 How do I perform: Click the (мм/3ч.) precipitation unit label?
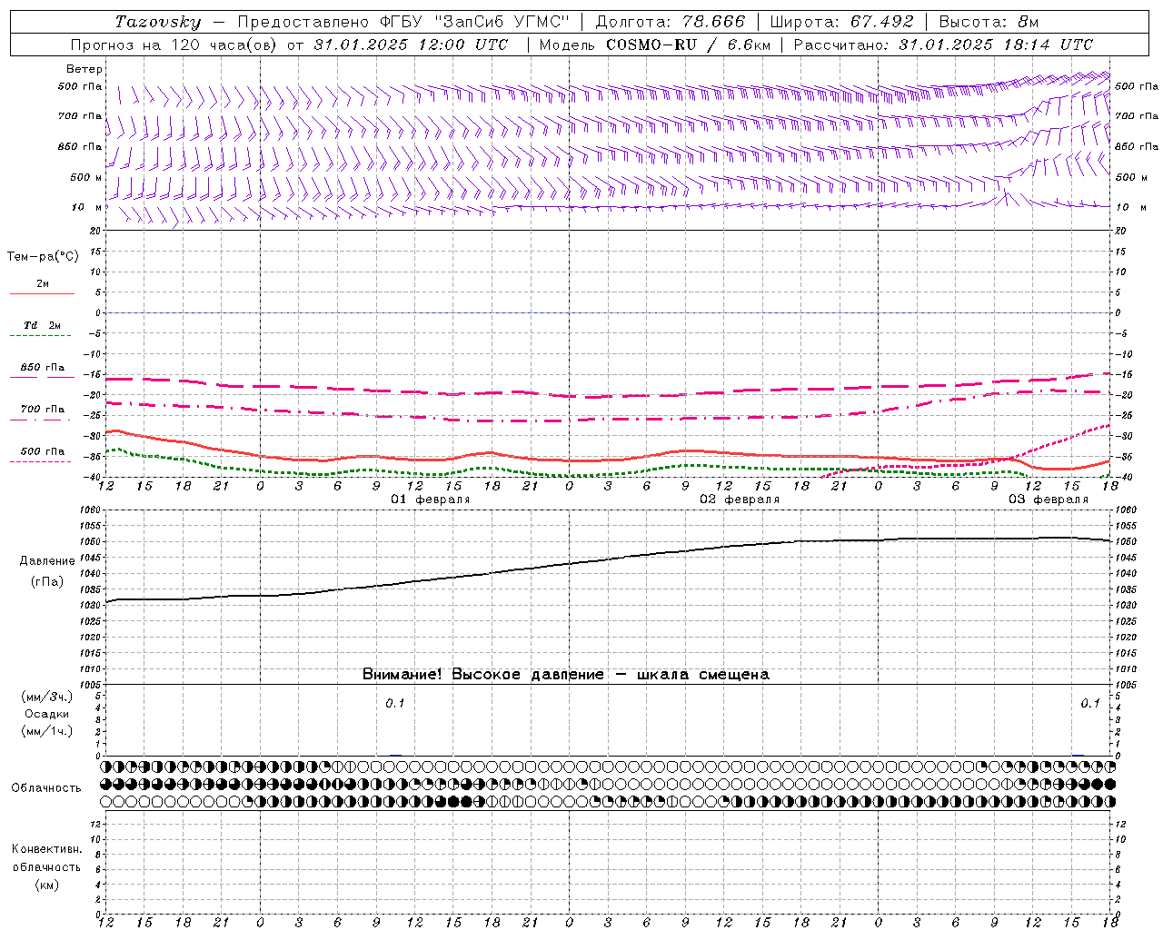click(x=47, y=697)
